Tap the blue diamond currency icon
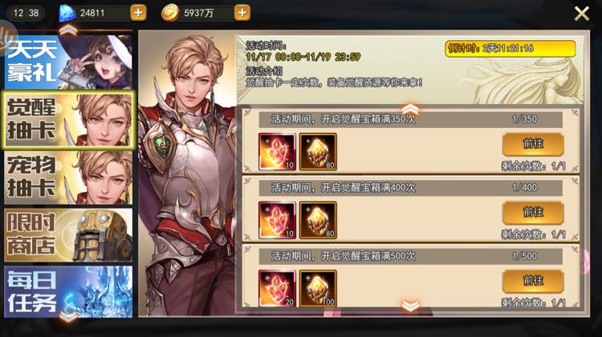The width and height of the screenshot is (602, 337). [x=67, y=14]
